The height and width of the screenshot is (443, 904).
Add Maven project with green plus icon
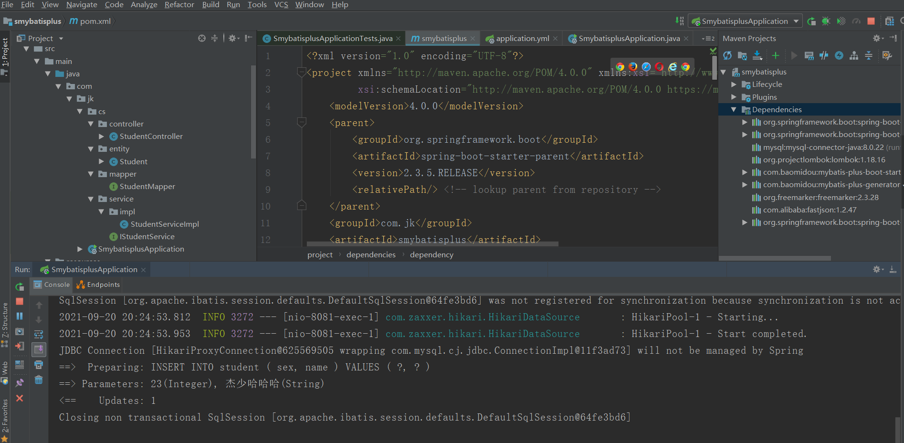pos(775,56)
